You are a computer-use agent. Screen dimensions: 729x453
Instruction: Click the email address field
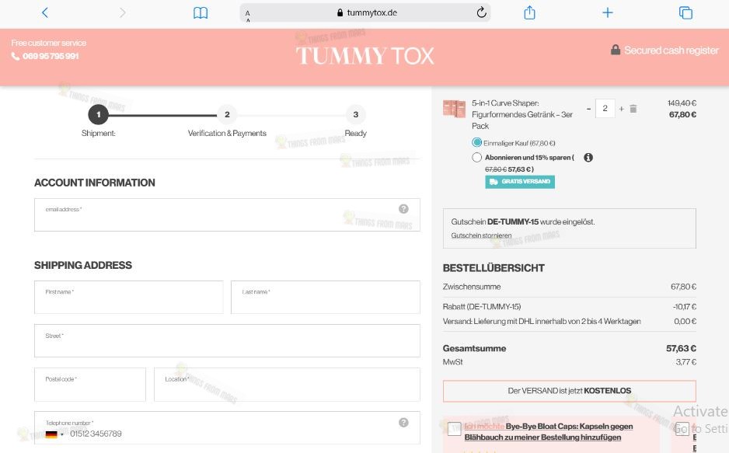coord(227,214)
